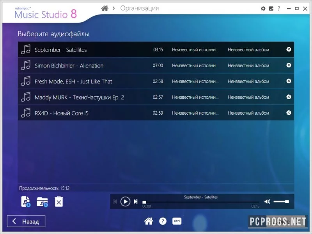Click unknown artist cell in September row
This screenshot has width=312, height=234.
click(195, 50)
